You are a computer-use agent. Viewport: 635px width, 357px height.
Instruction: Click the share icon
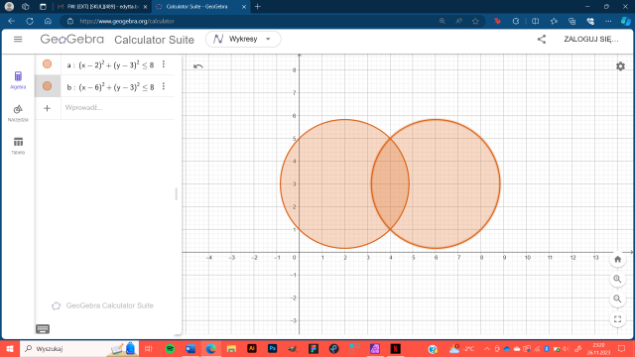pyautogui.click(x=542, y=40)
